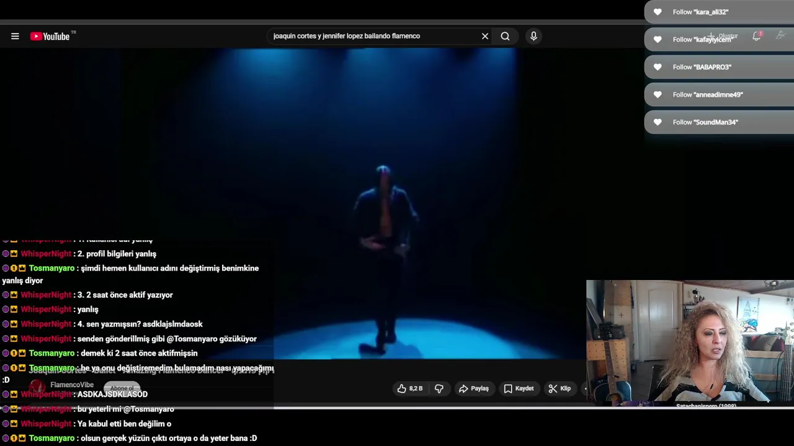Follow "SoundMan34" notification

click(719, 122)
